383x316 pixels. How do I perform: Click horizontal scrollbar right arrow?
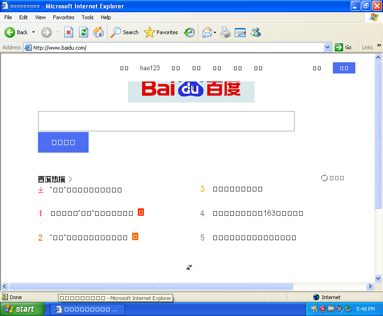[370, 286]
